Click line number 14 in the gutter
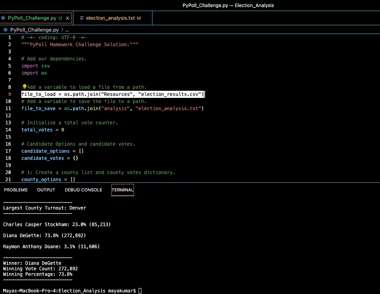This screenshot has height=294, width=380. (8, 130)
